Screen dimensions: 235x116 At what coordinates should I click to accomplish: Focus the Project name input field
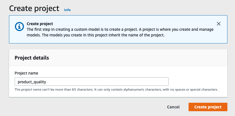91,82
